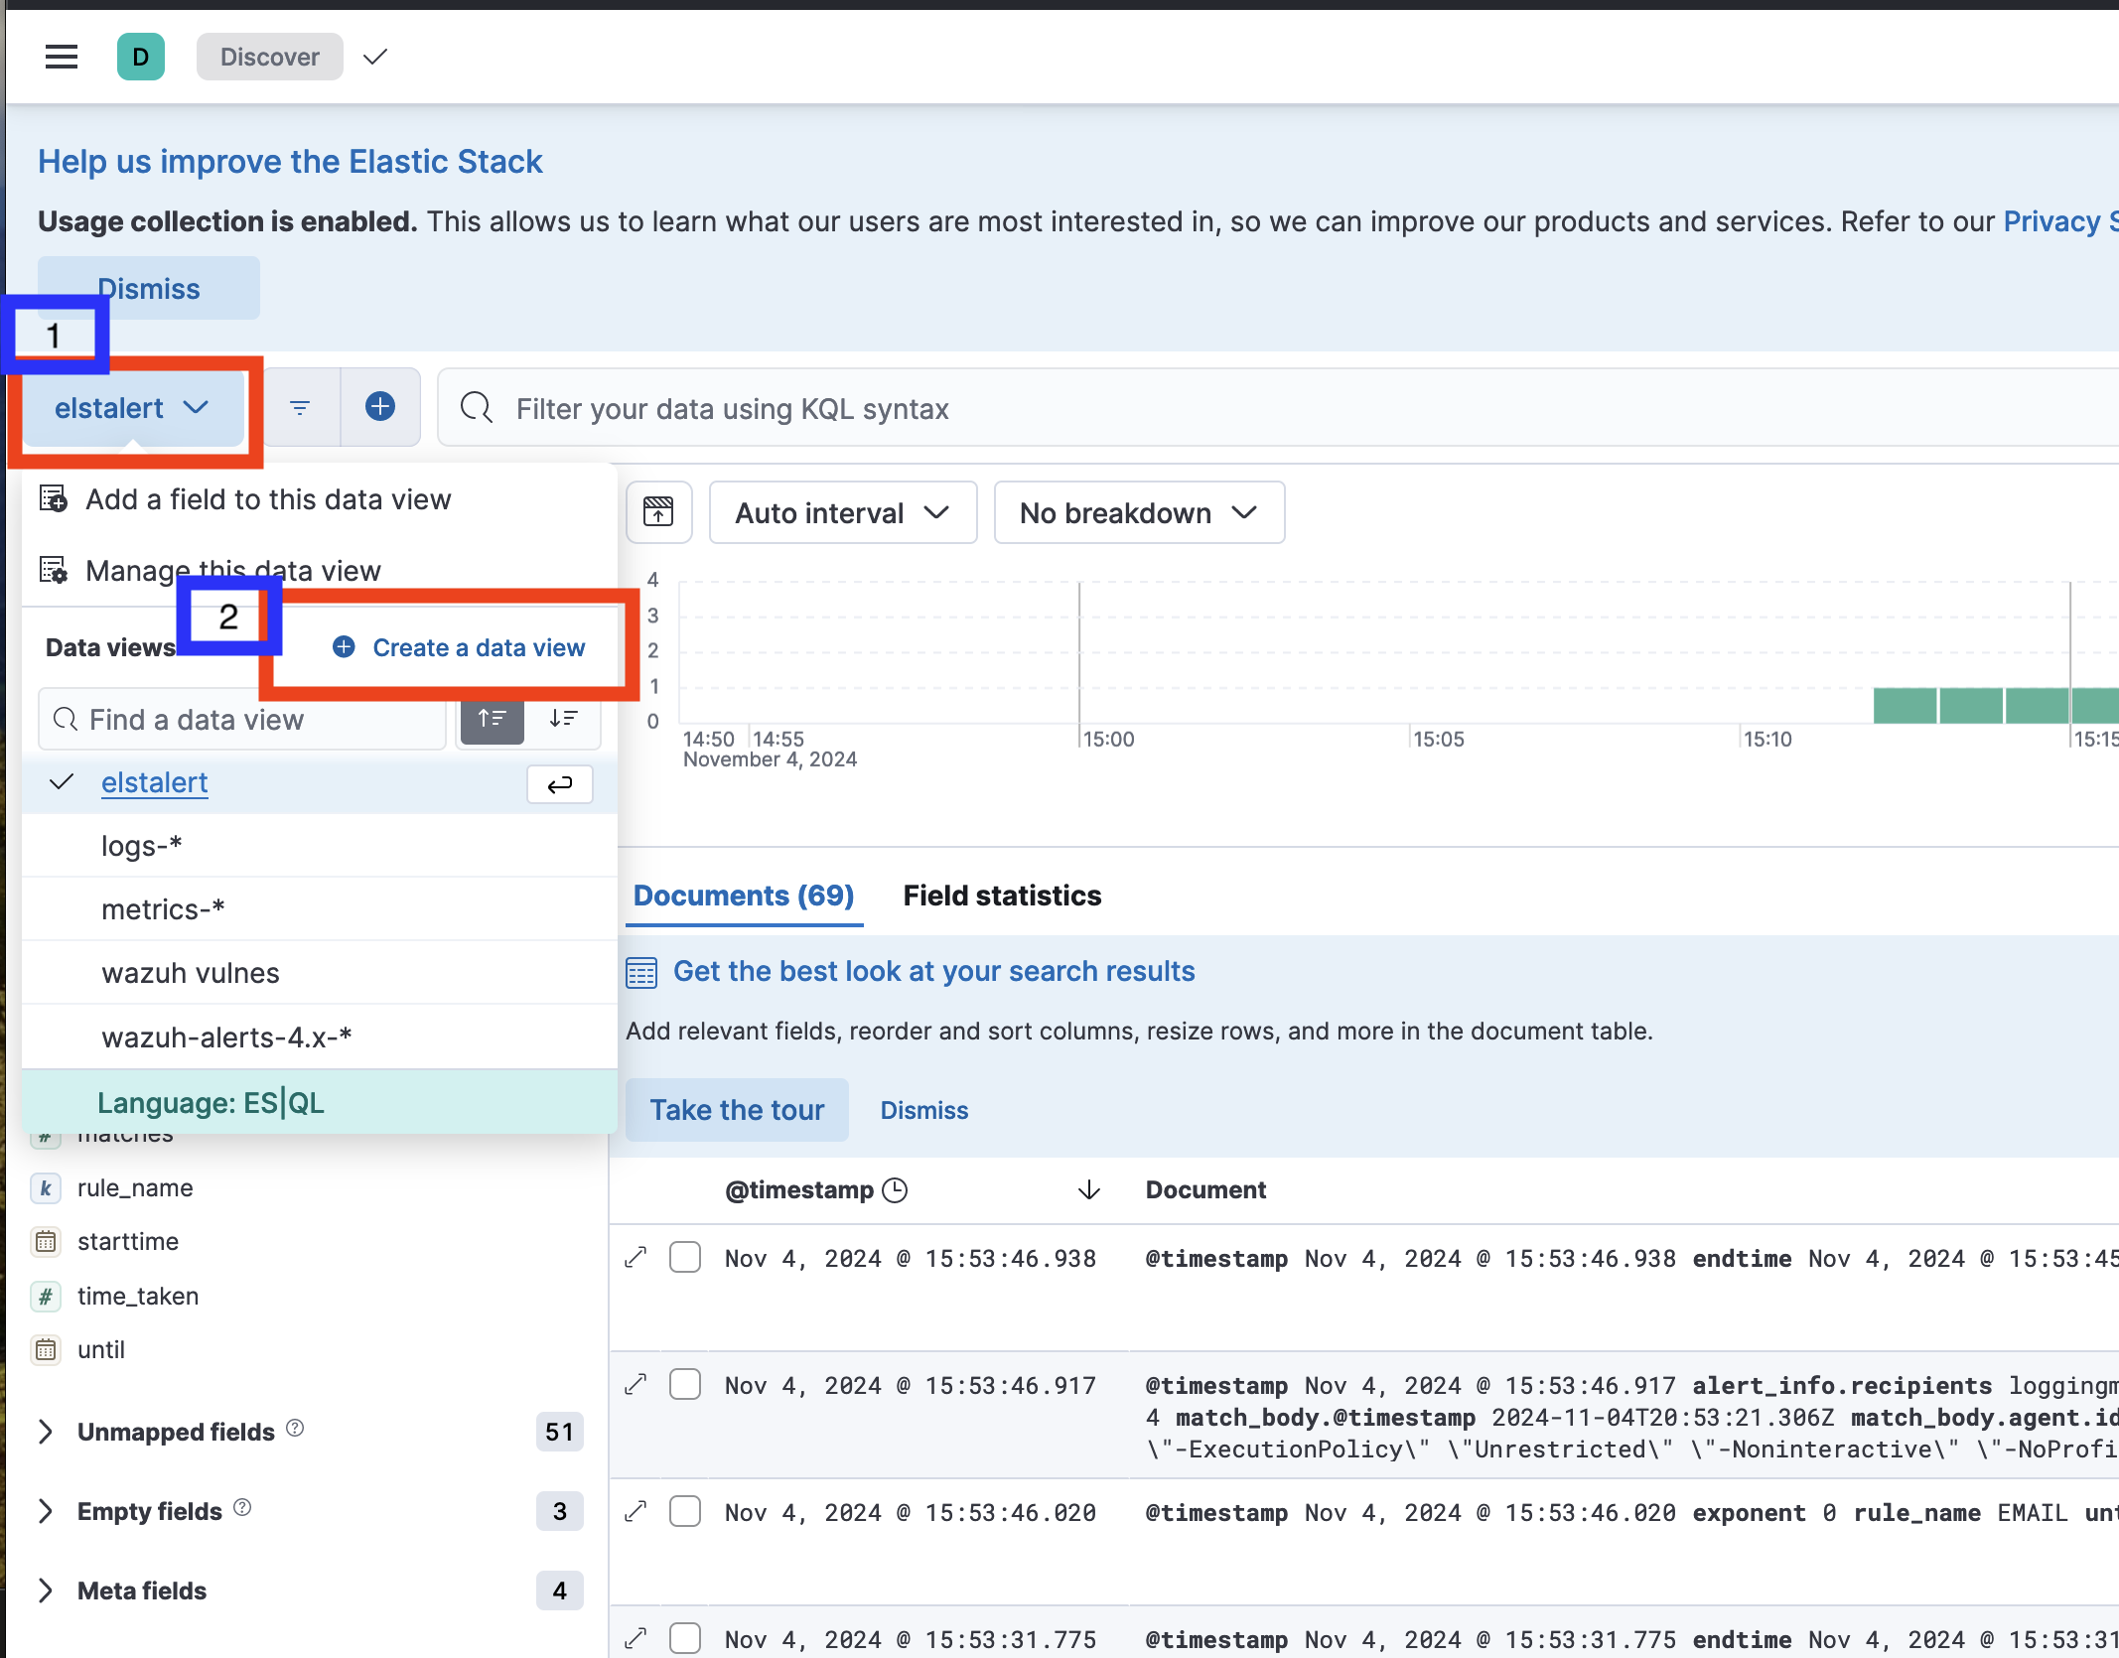The image size is (2119, 1658).
Task: Select checkbox for row 15:53:31.775
Action: [685, 1638]
